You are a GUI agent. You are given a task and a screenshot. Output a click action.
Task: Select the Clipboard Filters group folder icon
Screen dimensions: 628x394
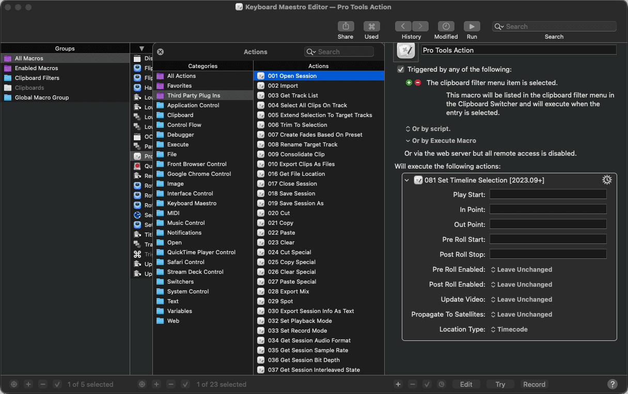7,78
